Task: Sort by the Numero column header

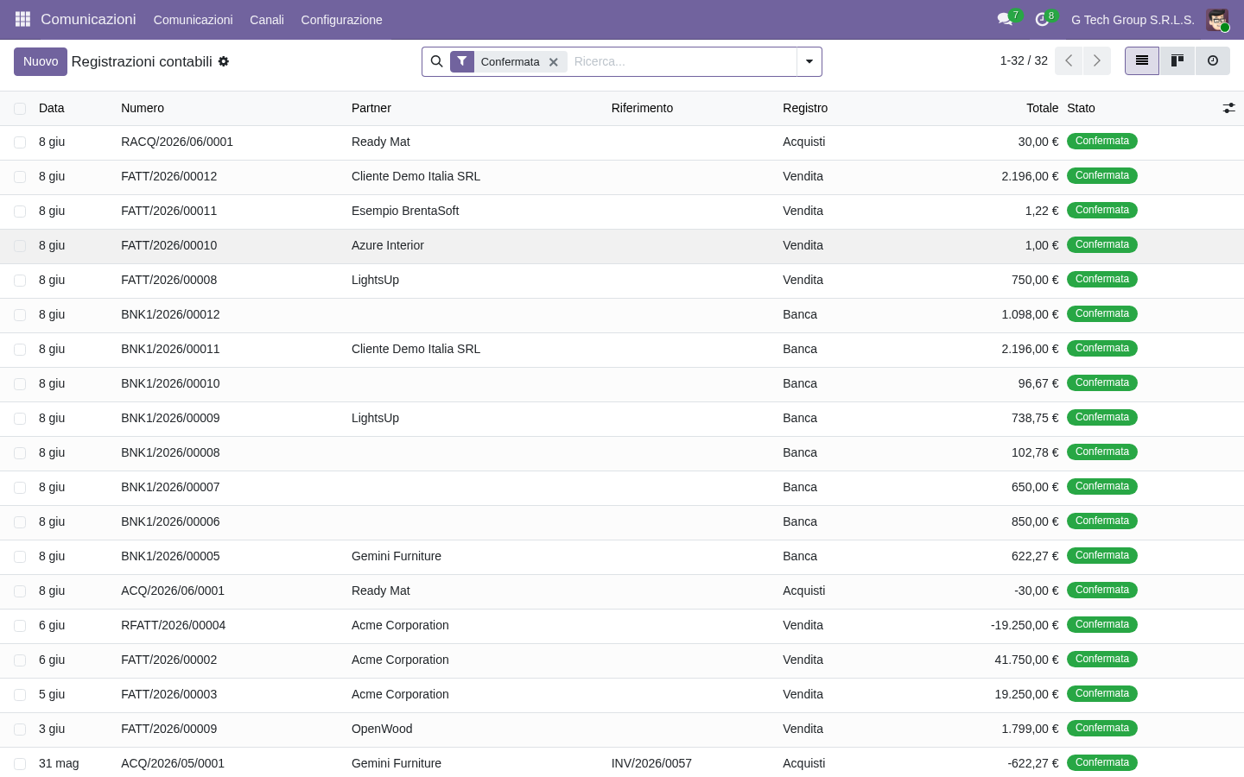Action: pyautogui.click(x=143, y=108)
